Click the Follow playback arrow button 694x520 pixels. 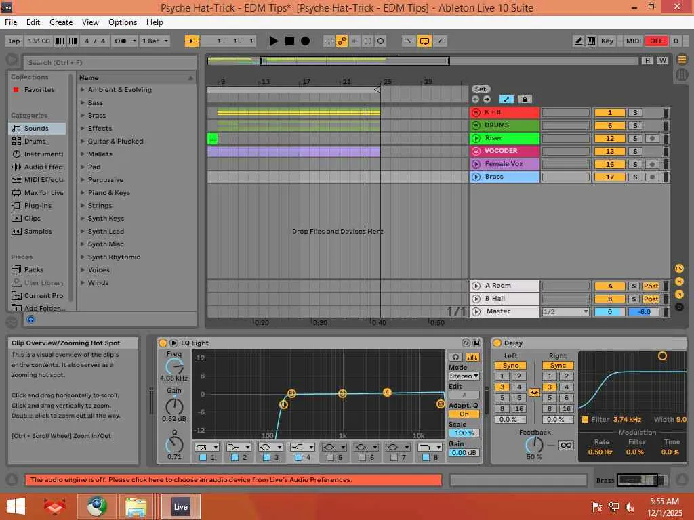(192, 41)
